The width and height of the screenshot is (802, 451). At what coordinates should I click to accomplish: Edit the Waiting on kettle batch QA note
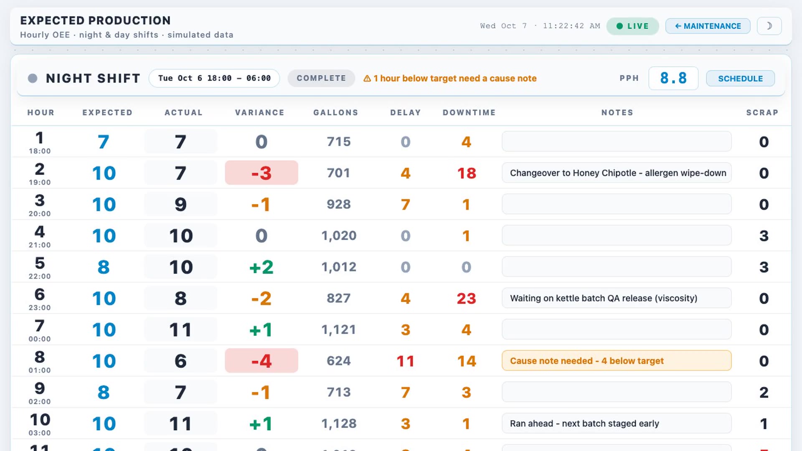click(617, 298)
